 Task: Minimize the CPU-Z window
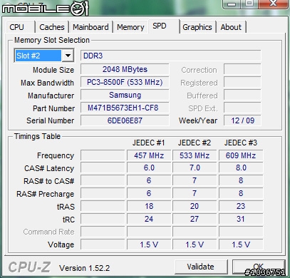pos(232,4)
